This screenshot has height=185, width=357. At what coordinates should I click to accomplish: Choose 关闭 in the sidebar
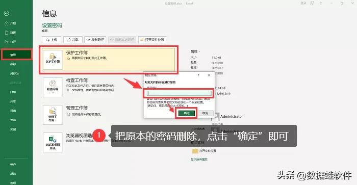point(13,129)
